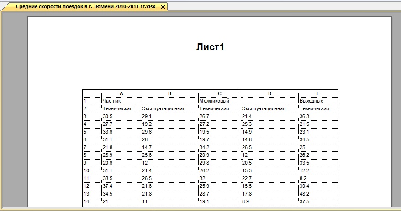This screenshot has height=211, width=401.
Task: Click row number 1 header
Action: tap(92, 101)
